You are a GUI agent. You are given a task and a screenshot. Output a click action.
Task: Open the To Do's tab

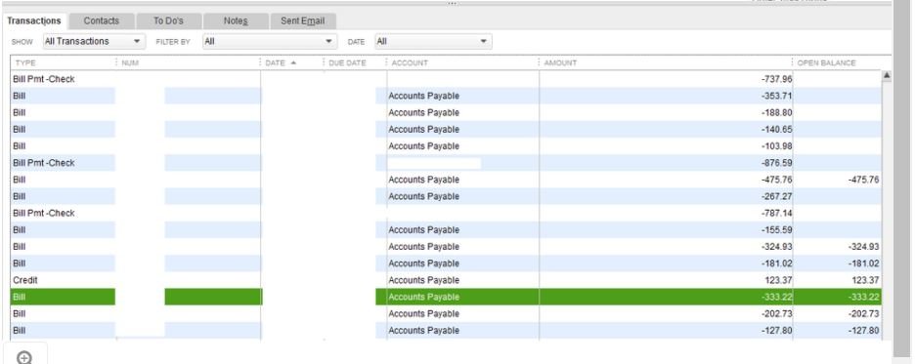169,20
